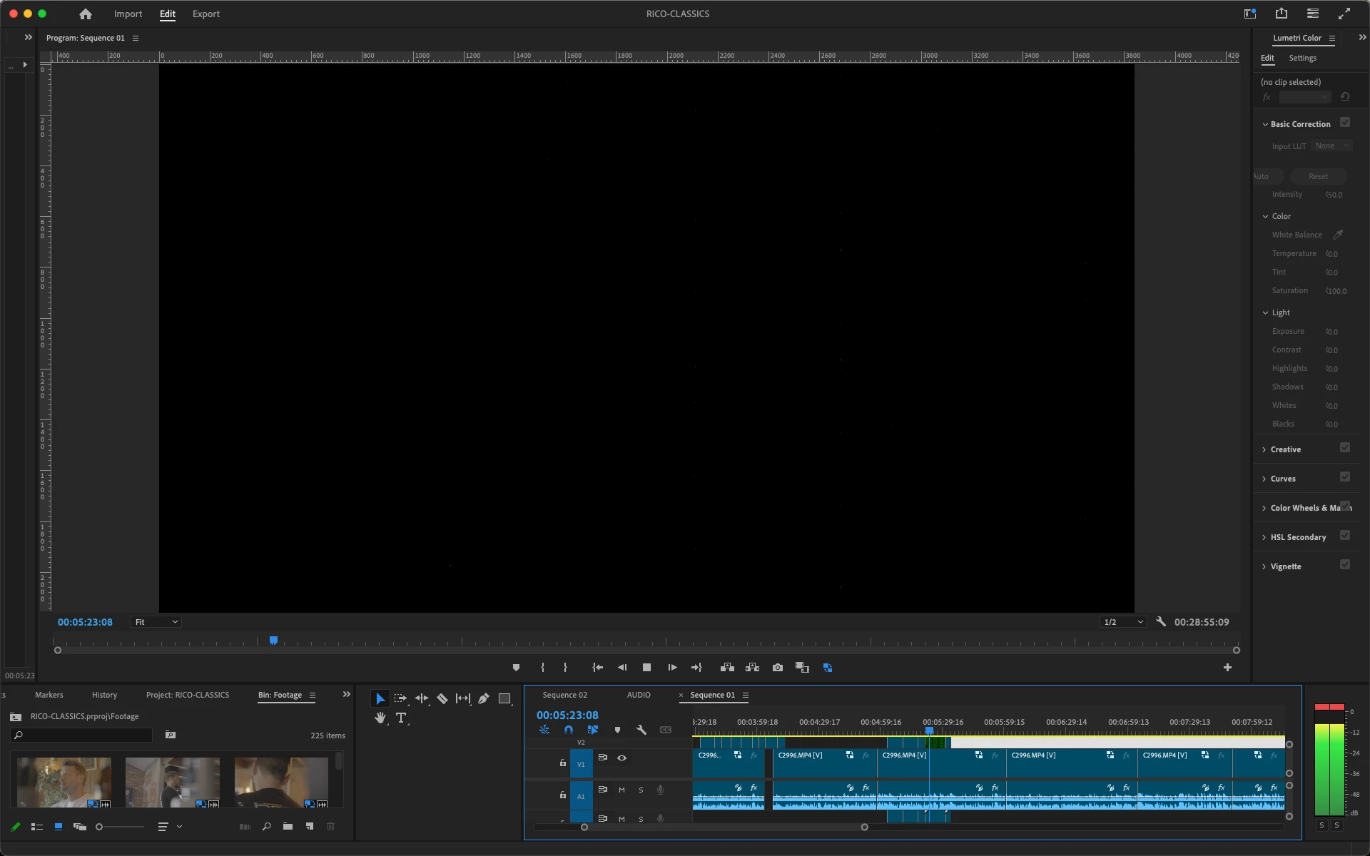Open timeline wrench display settings
The image size is (1370, 856).
(641, 730)
